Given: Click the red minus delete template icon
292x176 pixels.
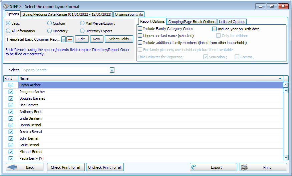Looking at the screenshot, I should pyautogui.click(x=70, y=39).
